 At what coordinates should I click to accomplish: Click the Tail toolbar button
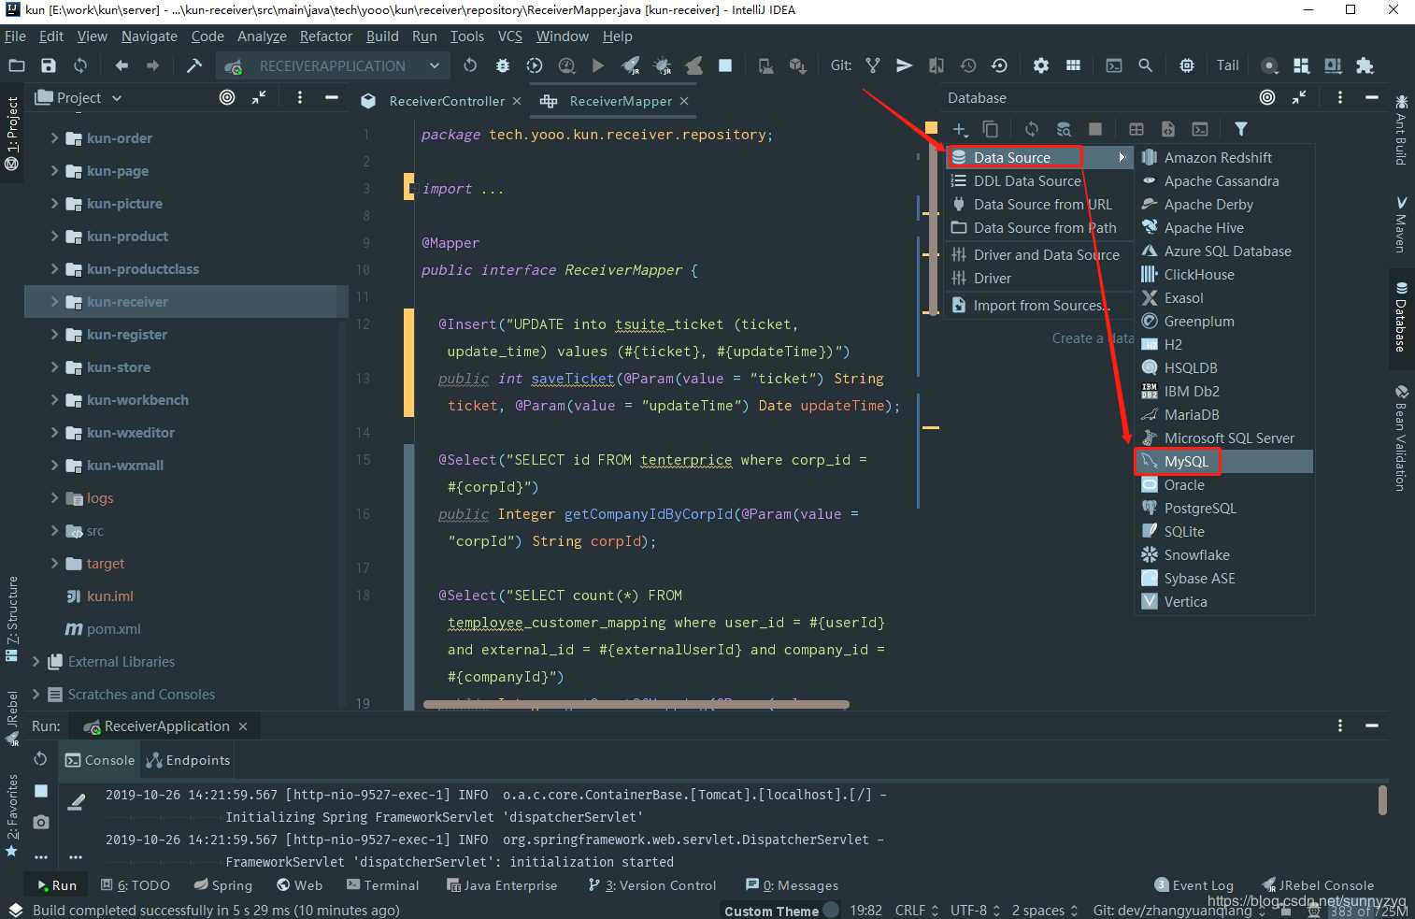[1227, 65]
